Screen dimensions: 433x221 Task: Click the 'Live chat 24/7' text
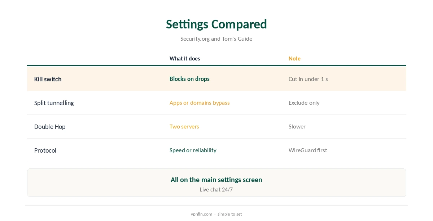click(216, 189)
